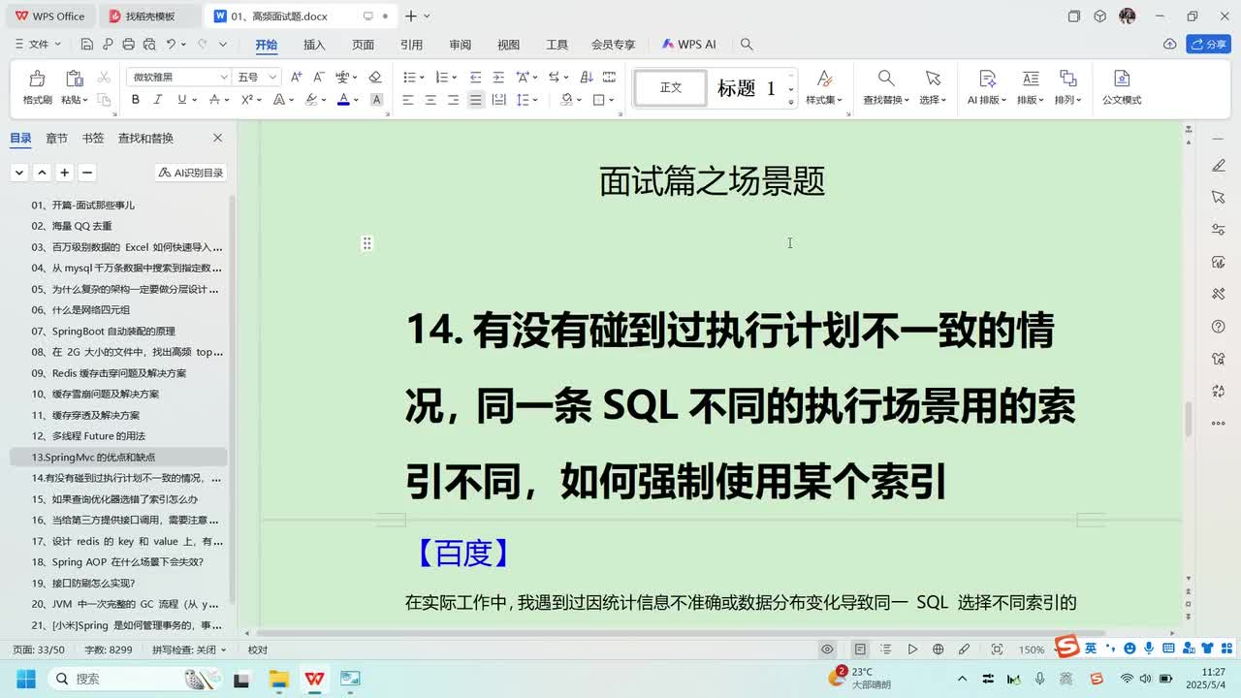Open the 审阅 Review tab
The height and width of the screenshot is (698, 1241).
460,45
